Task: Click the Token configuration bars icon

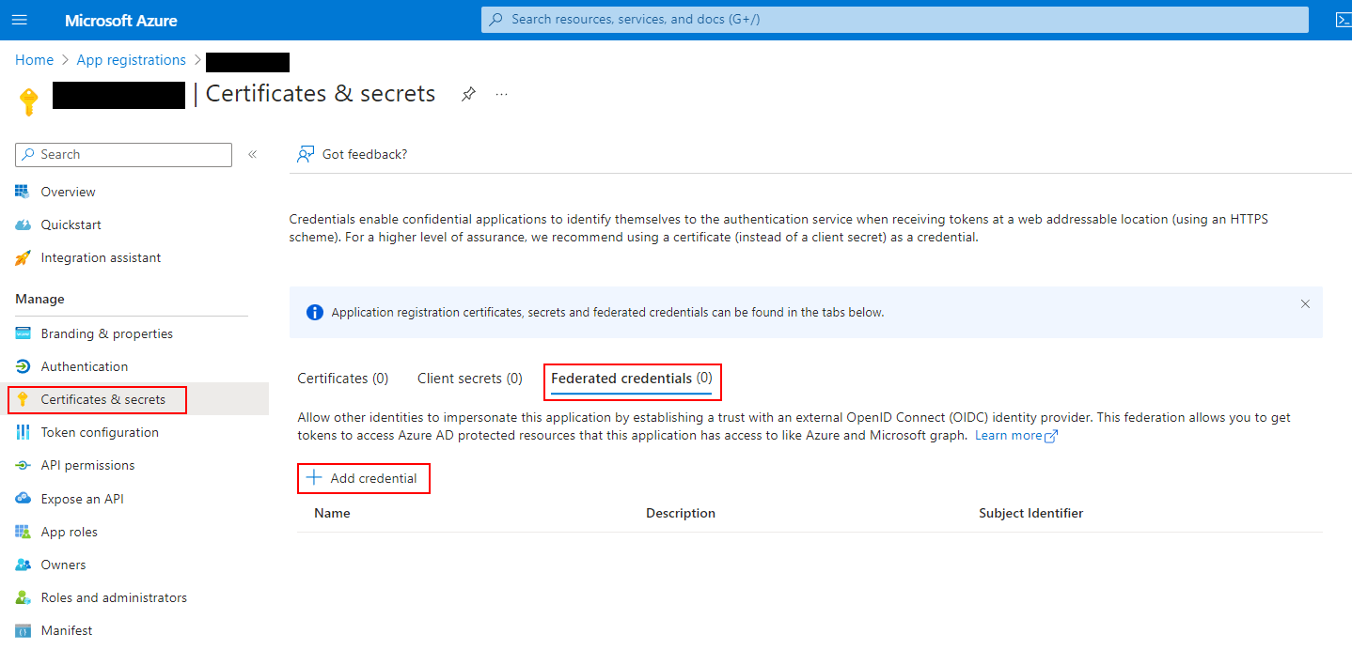Action: click(x=23, y=432)
